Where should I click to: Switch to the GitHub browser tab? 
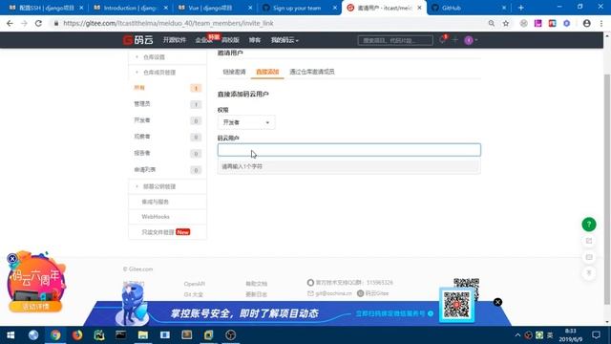click(x=468, y=8)
